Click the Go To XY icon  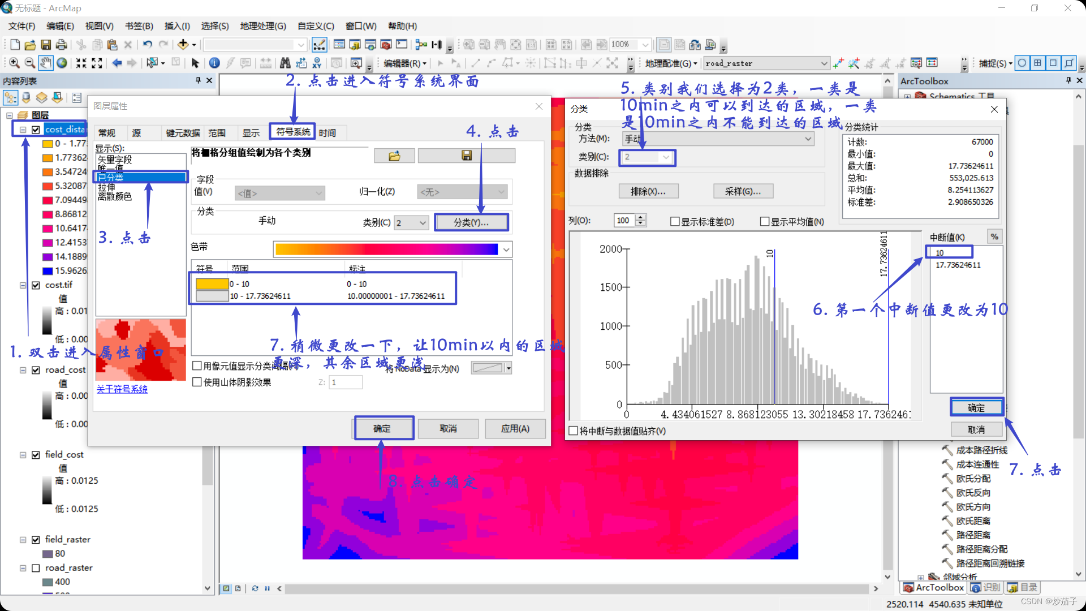pos(317,63)
